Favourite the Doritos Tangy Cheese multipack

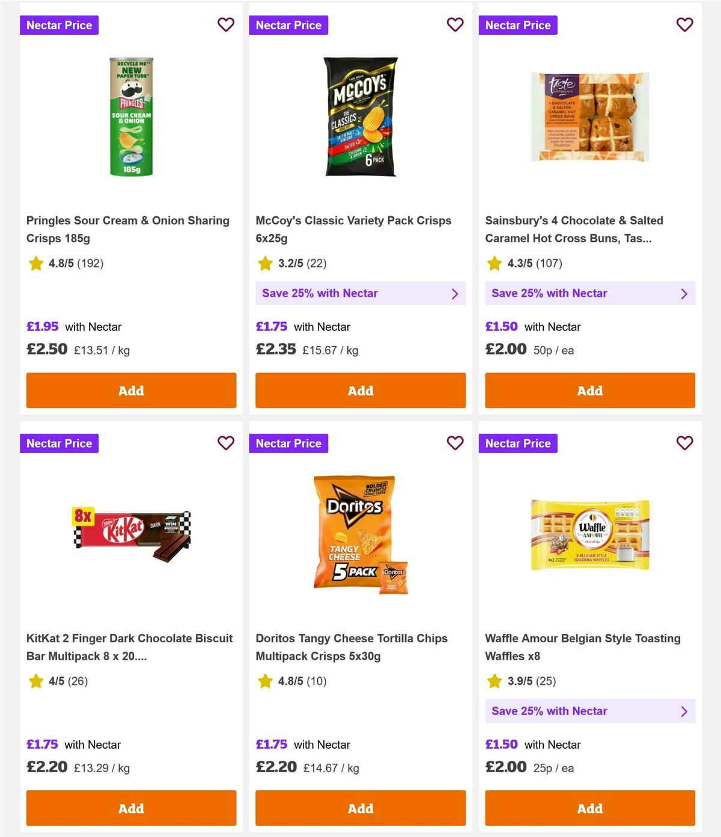click(455, 443)
